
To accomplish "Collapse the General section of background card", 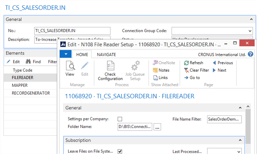I will click(251, 19).
